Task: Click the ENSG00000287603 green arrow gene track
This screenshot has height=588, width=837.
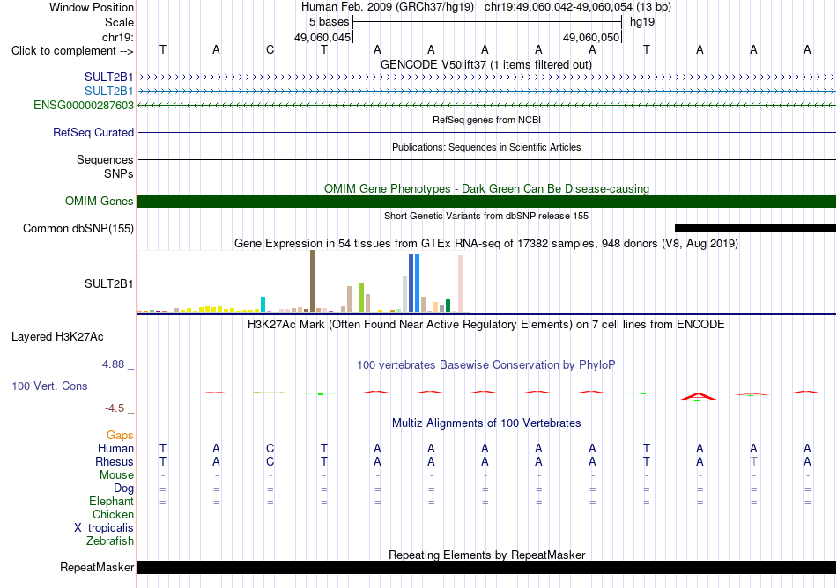Action: 487,105
